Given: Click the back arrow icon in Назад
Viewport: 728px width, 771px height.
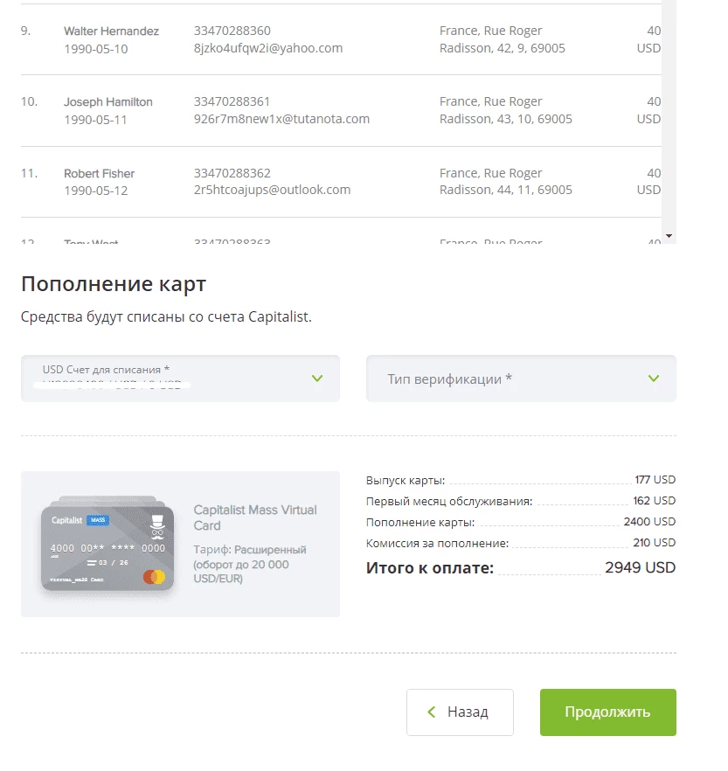Looking at the screenshot, I should (x=432, y=712).
